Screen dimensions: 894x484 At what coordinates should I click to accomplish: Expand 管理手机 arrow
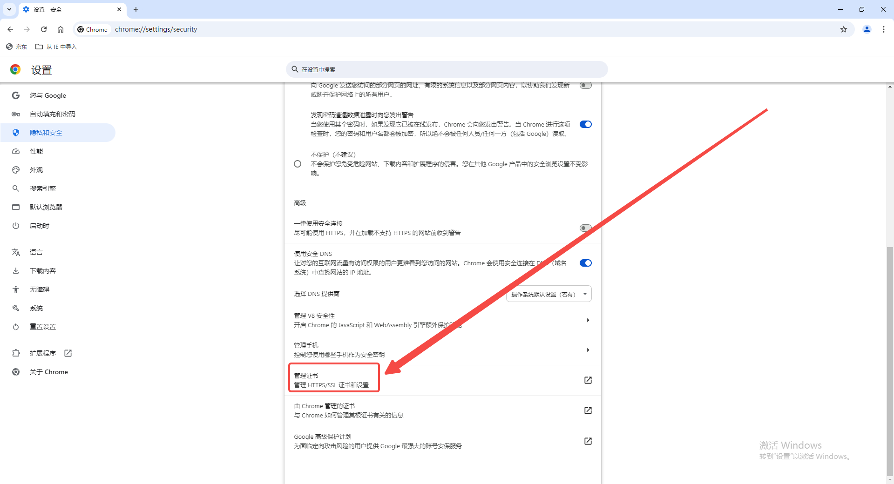coord(588,350)
